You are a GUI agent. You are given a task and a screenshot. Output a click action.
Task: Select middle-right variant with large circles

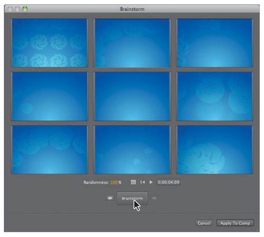pyautogui.click(x=215, y=96)
